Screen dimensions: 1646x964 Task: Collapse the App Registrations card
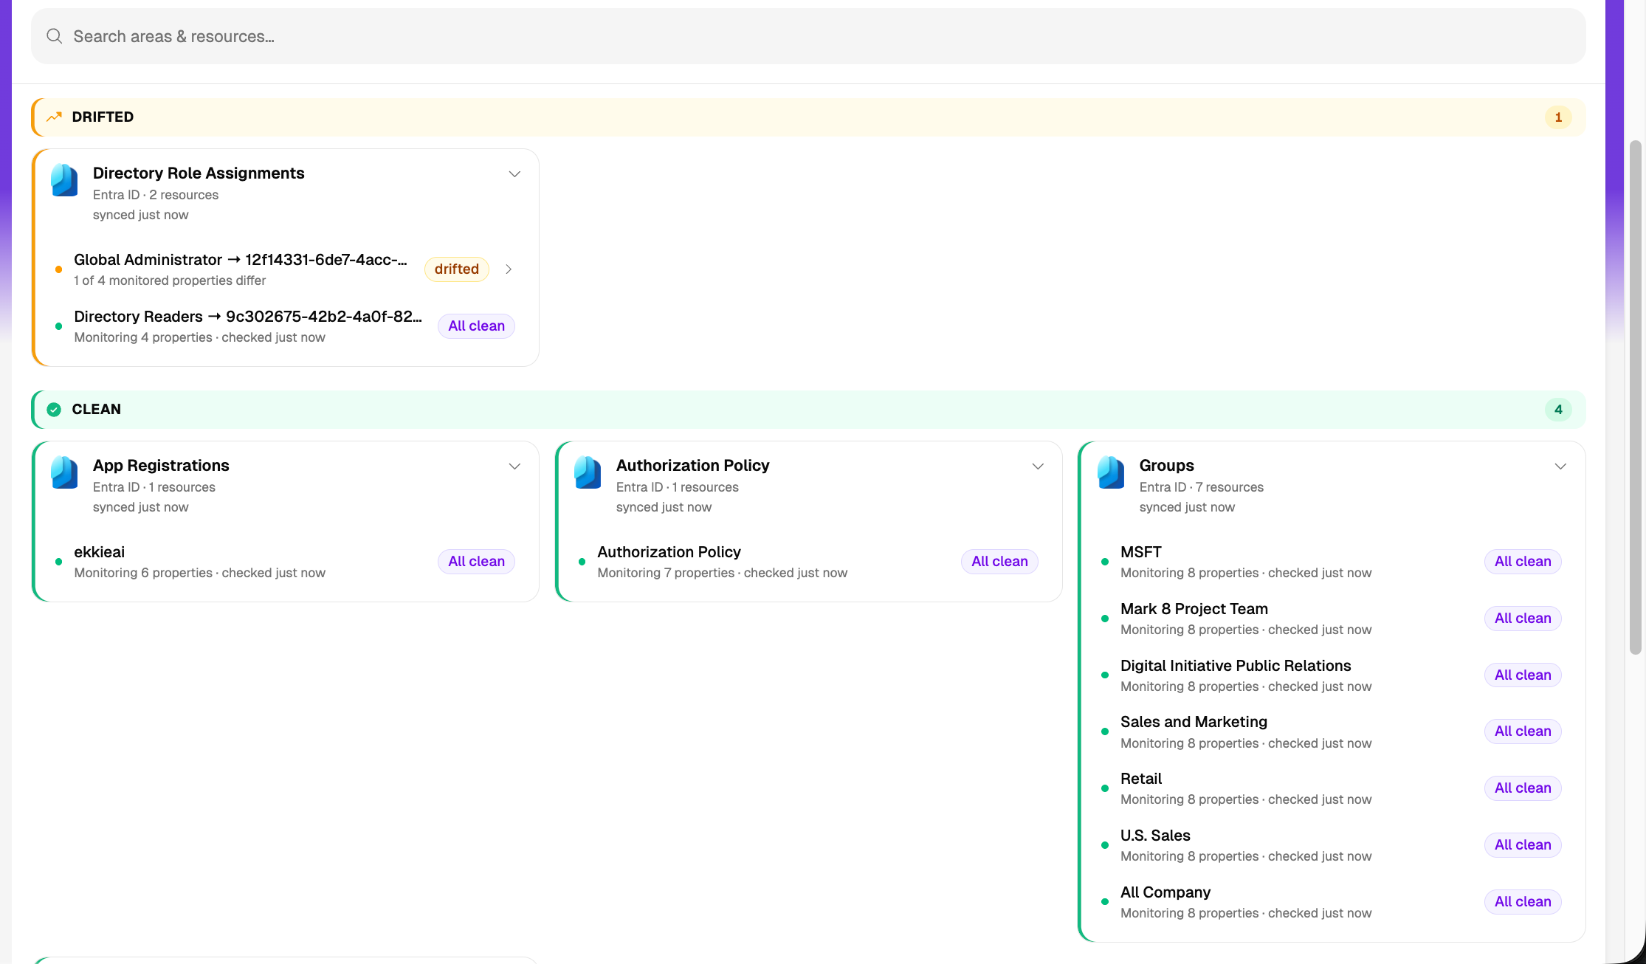[x=514, y=466]
